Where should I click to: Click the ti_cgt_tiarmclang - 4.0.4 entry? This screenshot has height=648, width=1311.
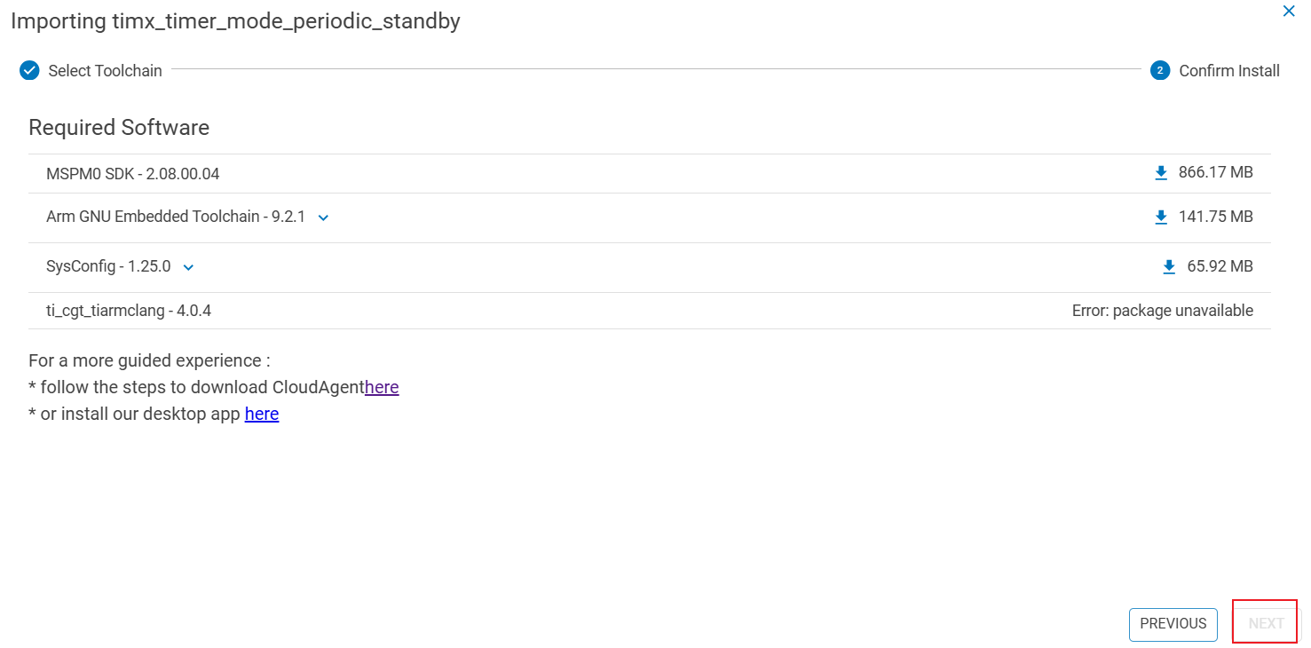click(129, 311)
